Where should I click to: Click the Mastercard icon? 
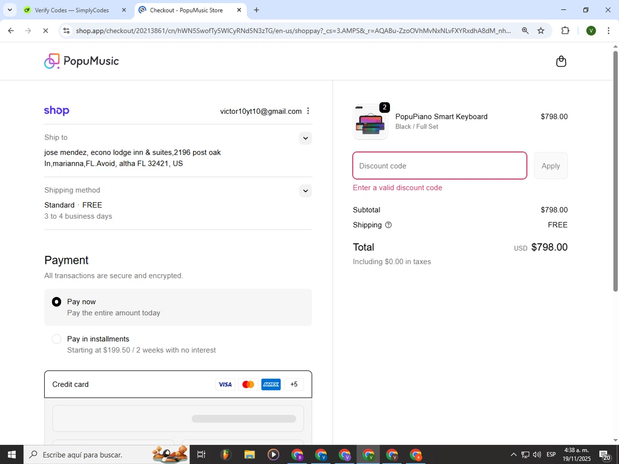(248, 384)
